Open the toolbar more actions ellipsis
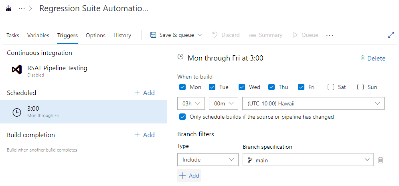The height and width of the screenshot is (186, 399). click(x=330, y=35)
